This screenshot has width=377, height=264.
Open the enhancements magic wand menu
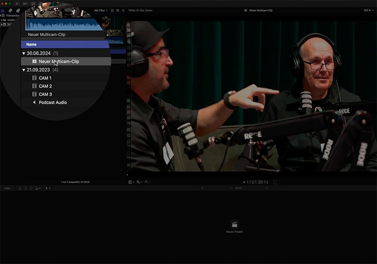(x=139, y=182)
